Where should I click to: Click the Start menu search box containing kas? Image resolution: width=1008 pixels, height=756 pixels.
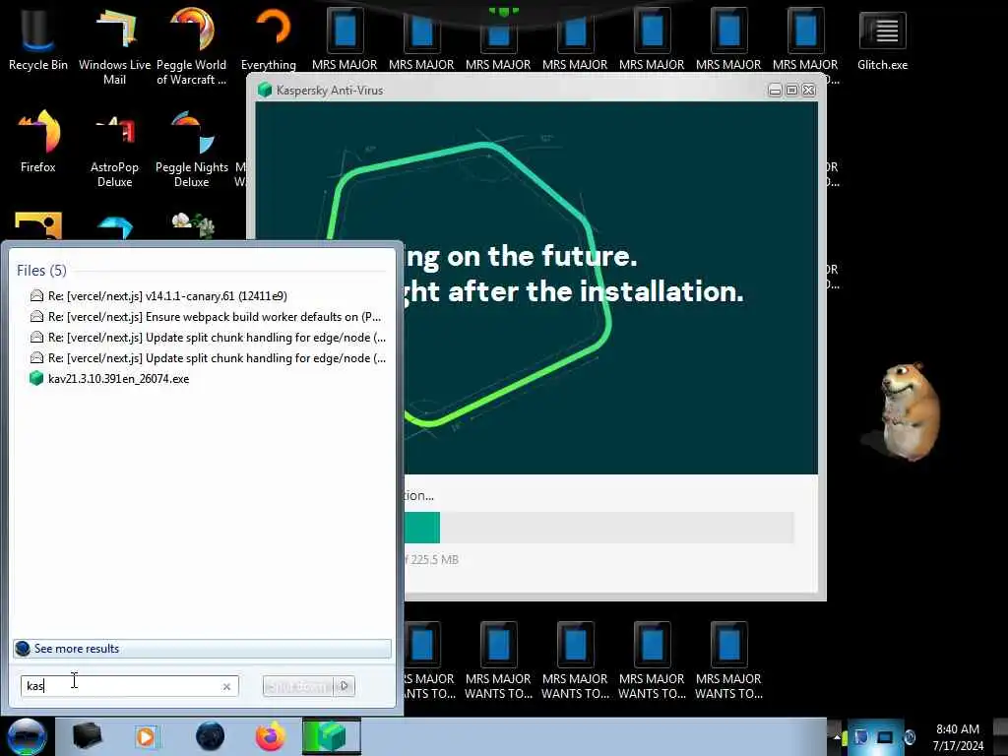click(x=129, y=686)
